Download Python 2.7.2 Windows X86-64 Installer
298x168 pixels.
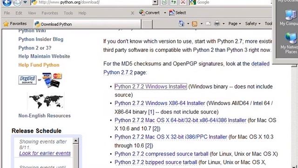160,103
